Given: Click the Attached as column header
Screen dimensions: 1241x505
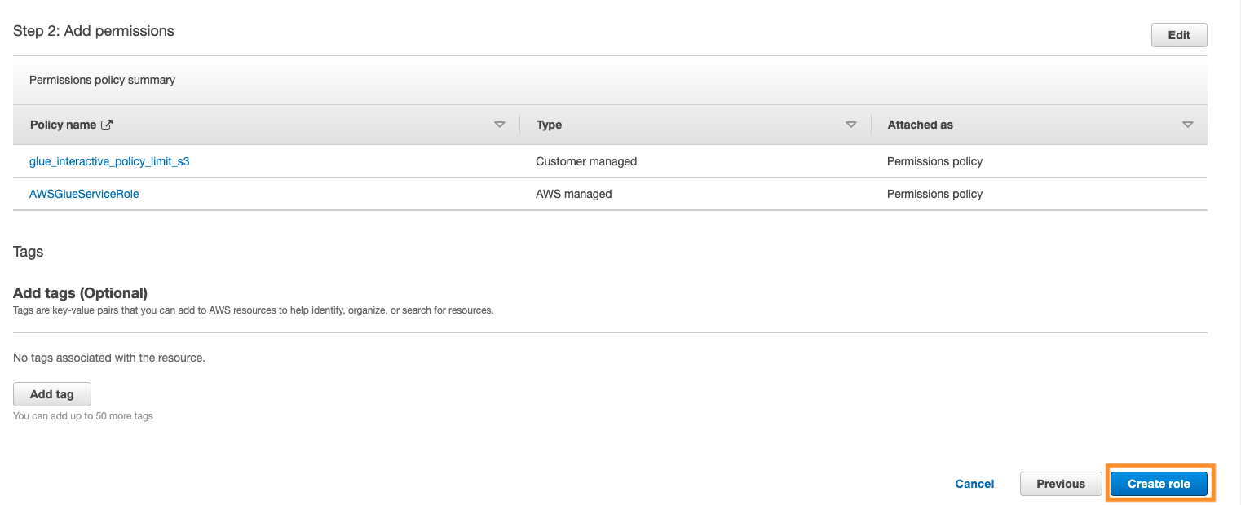Looking at the screenshot, I should pos(921,125).
